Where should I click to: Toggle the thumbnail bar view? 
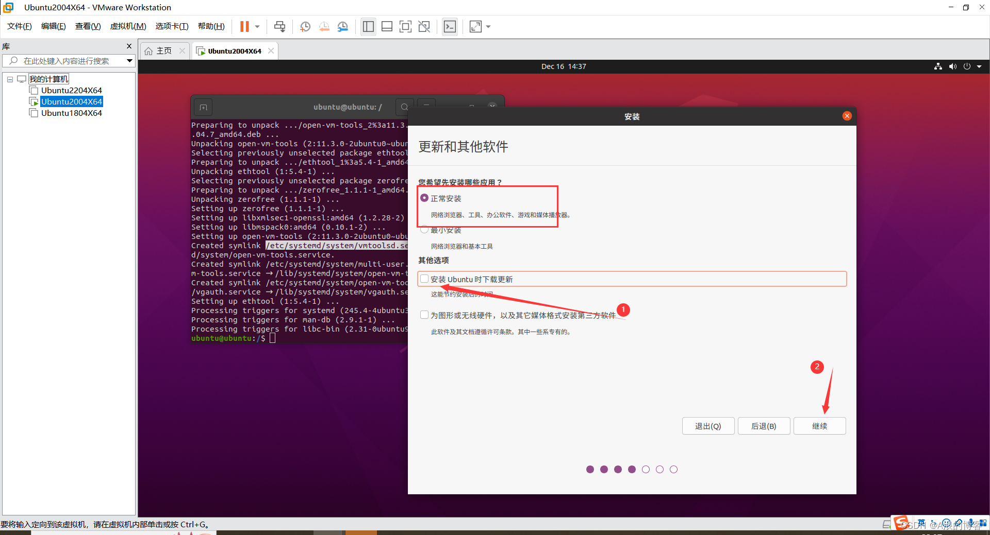[387, 26]
